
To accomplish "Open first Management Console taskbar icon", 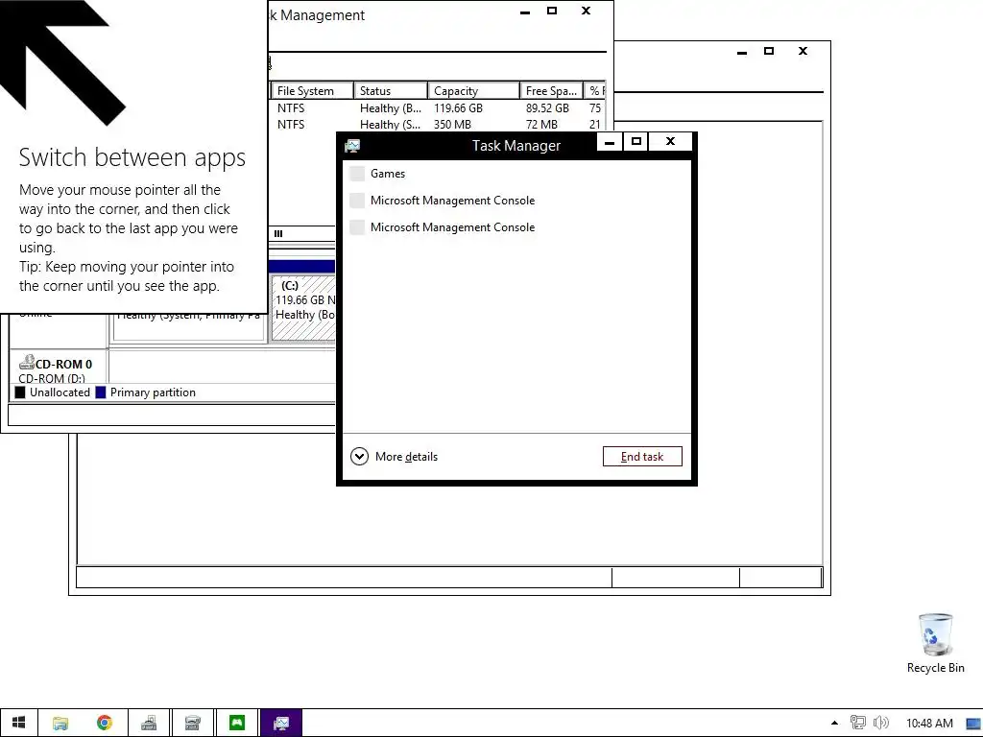I will pos(149,723).
